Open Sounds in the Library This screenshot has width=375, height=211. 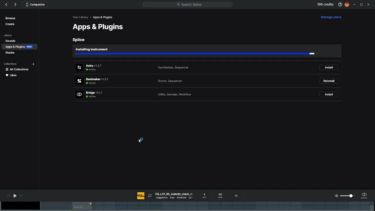(x=10, y=41)
